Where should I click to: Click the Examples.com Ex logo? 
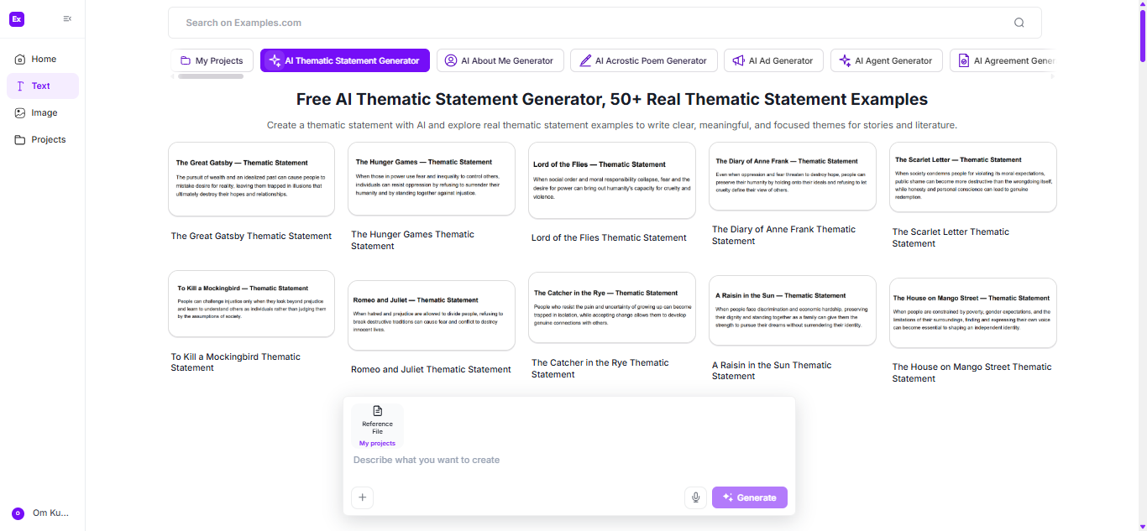tap(17, 19)
